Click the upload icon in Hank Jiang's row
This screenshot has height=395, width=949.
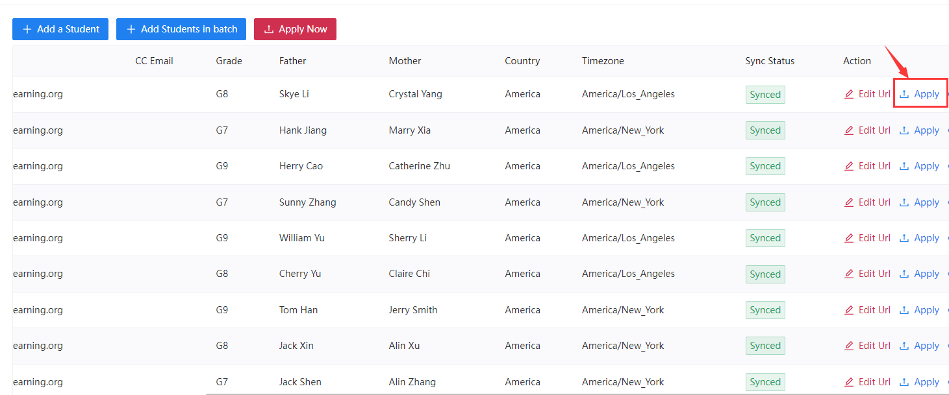coord(904,130)
